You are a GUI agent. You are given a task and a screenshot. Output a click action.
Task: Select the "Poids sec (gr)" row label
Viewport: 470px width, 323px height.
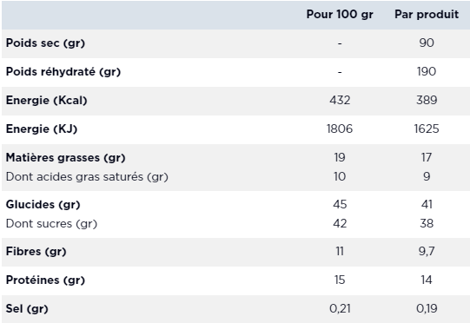click(x=45, y=43)
